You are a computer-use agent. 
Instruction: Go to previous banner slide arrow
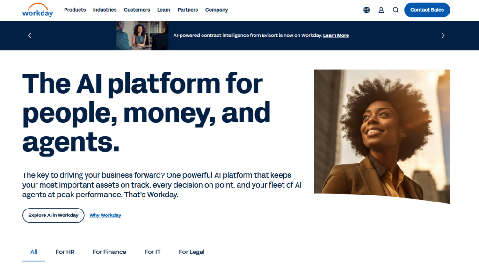29,36
